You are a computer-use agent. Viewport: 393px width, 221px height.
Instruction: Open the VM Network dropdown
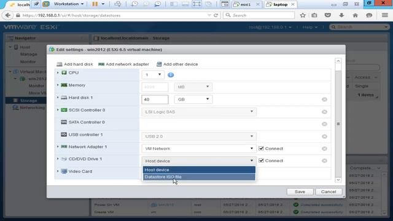[199, 149]
